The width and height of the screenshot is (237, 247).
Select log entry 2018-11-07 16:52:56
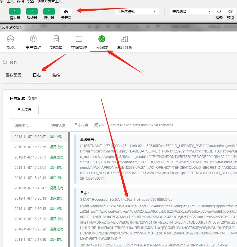[39, 147]
